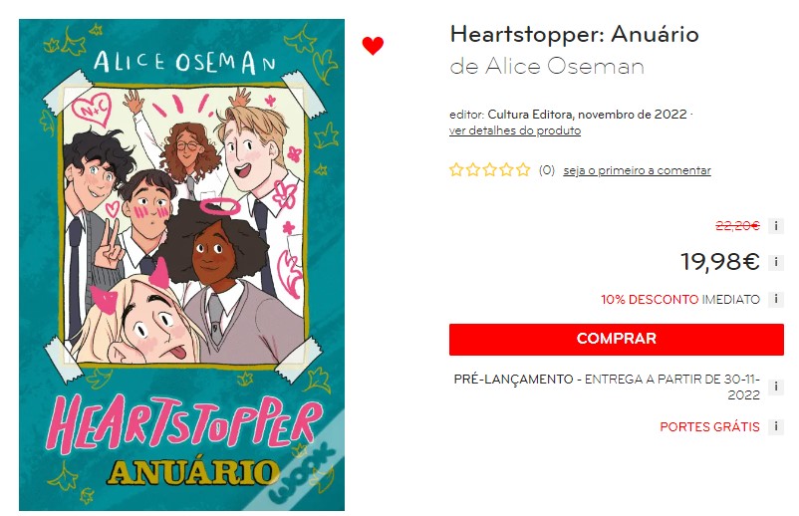Viewport: 799px width, 516px height.
Task: Select the fifth rating star
Action: [x=523, y=169]
